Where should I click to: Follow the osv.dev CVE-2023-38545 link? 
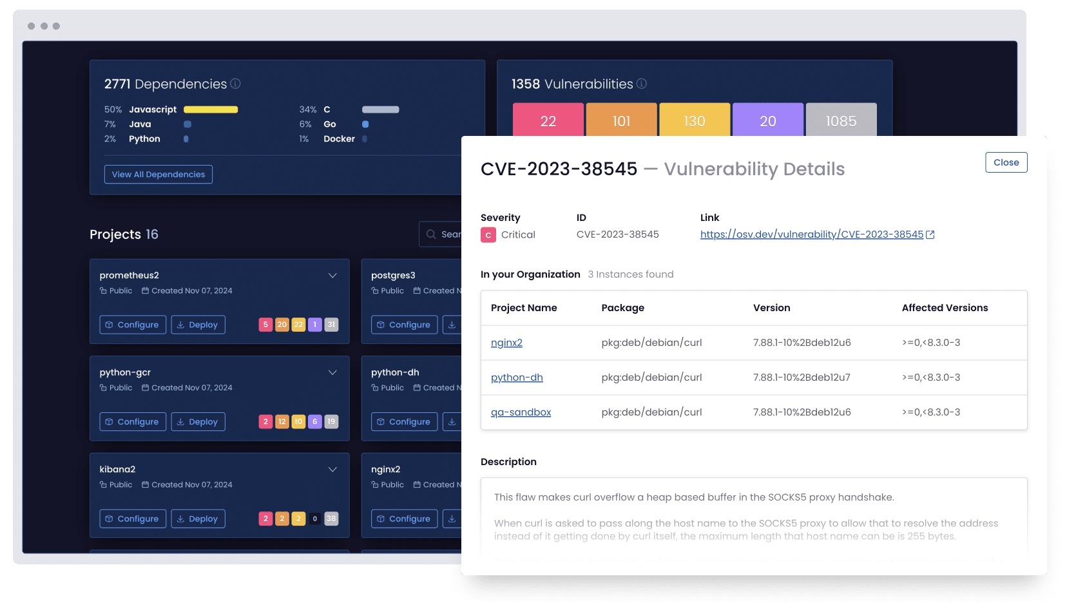811,234
